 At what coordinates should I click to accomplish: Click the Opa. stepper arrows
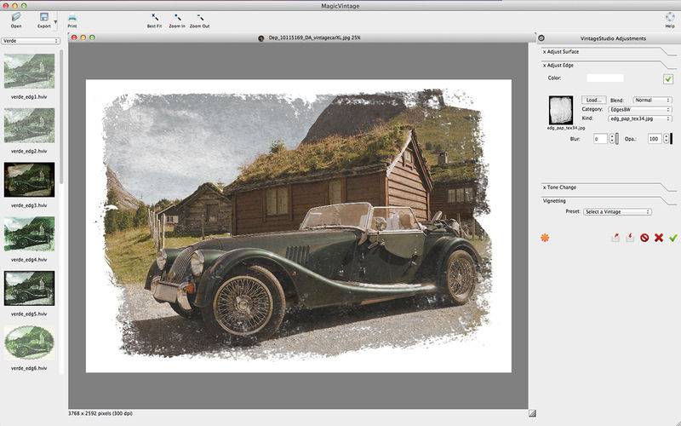coord(667,139)
